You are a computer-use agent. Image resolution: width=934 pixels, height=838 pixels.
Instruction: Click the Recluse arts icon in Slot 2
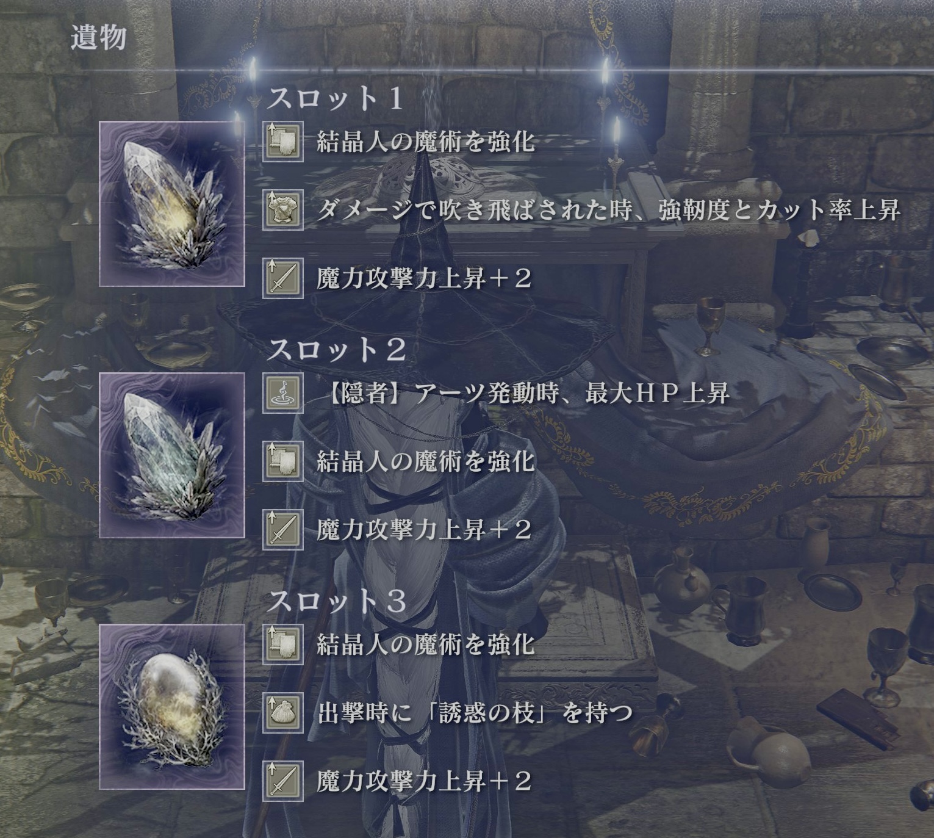(283, 394)
